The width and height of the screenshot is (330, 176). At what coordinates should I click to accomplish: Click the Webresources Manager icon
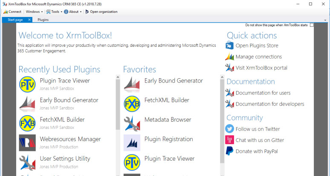tap(27, 142)
